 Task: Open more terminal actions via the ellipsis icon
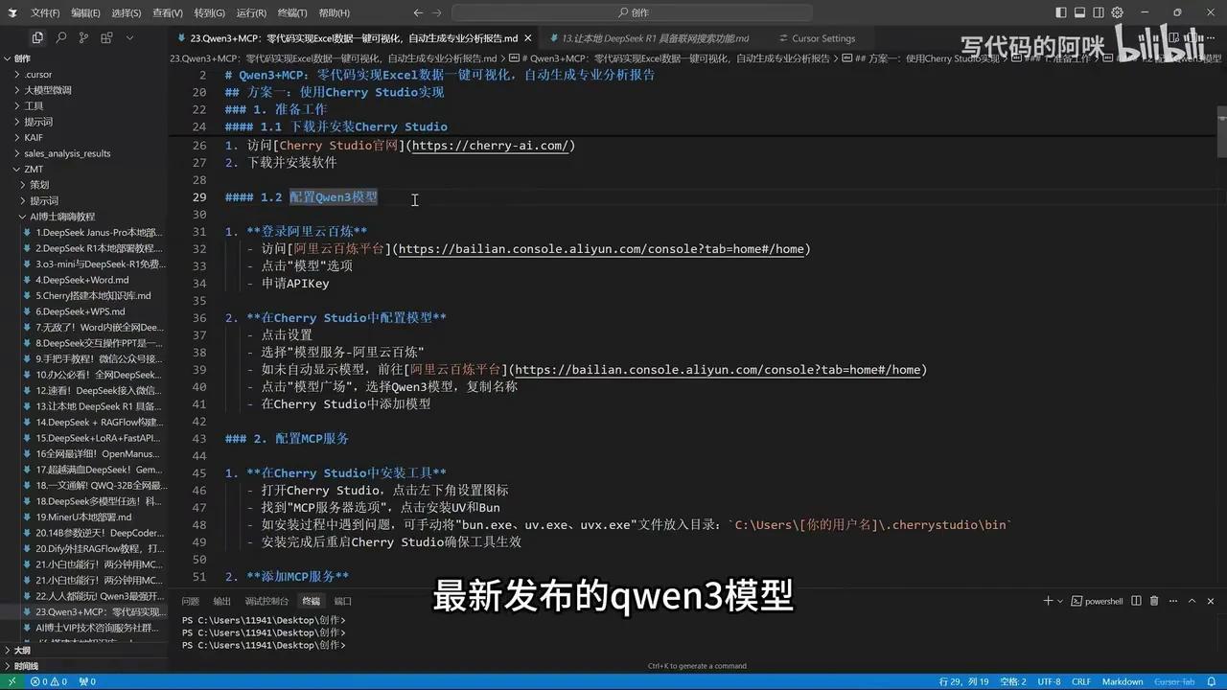point(1172,601)
